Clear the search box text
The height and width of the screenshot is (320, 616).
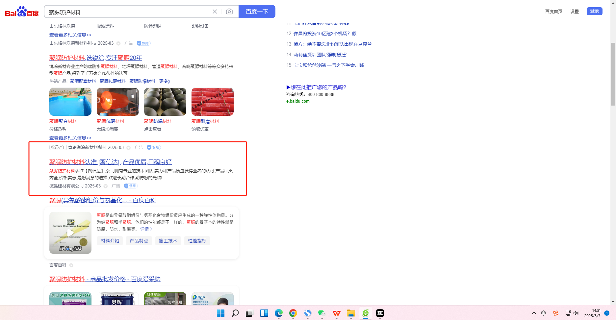click(215, 12)
